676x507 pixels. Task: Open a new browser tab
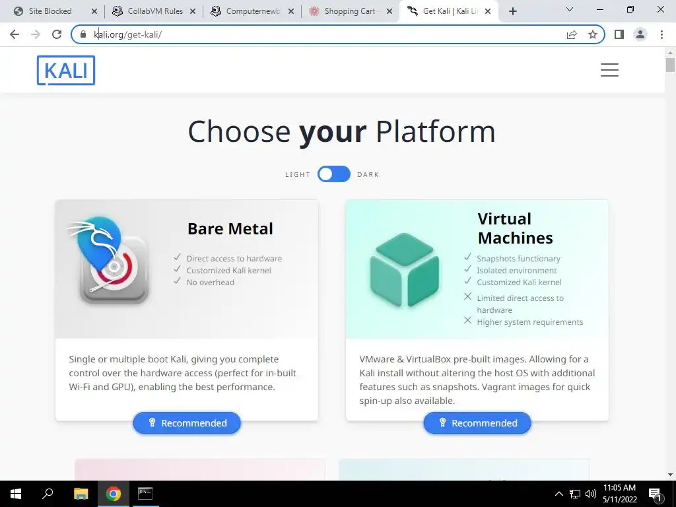point(512,11)
